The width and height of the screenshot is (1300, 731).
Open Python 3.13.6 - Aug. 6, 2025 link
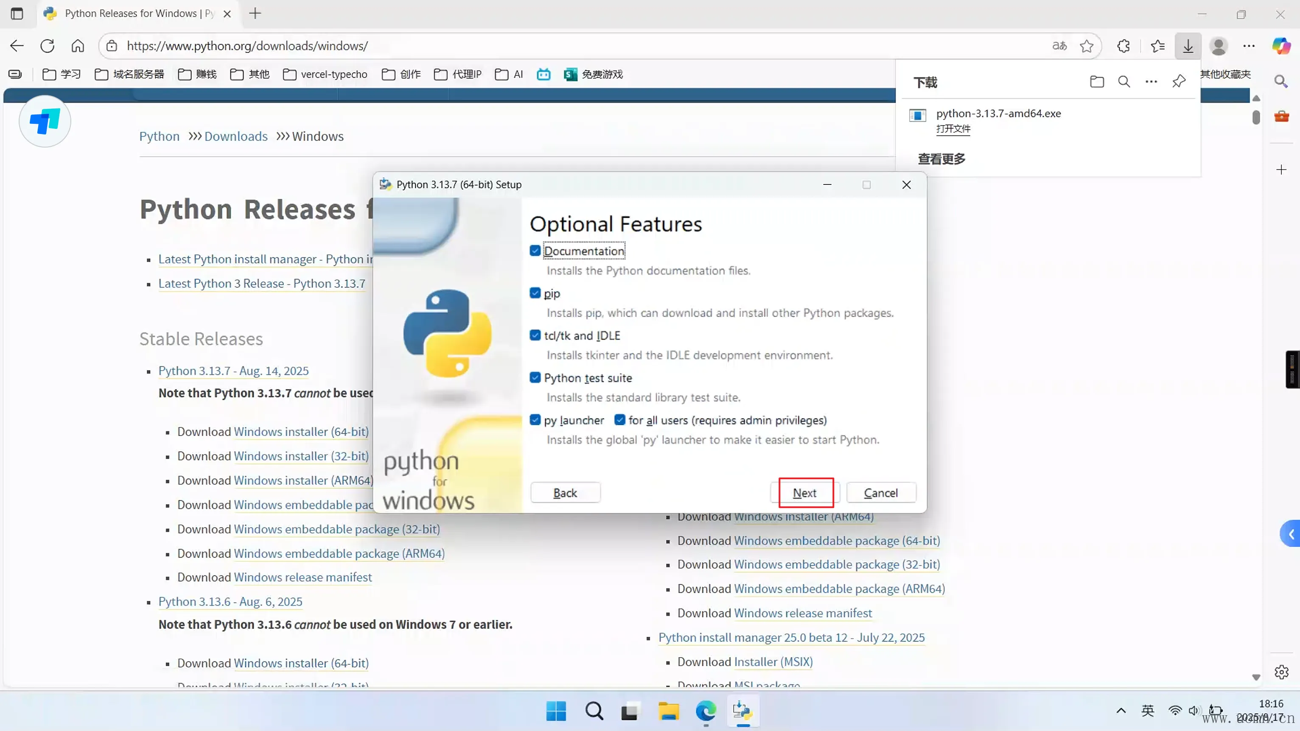point(230,602)
